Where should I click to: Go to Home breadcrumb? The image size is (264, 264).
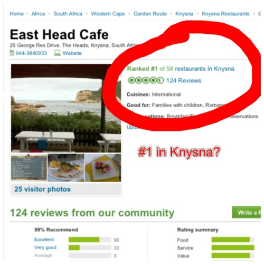pos(16,14)
